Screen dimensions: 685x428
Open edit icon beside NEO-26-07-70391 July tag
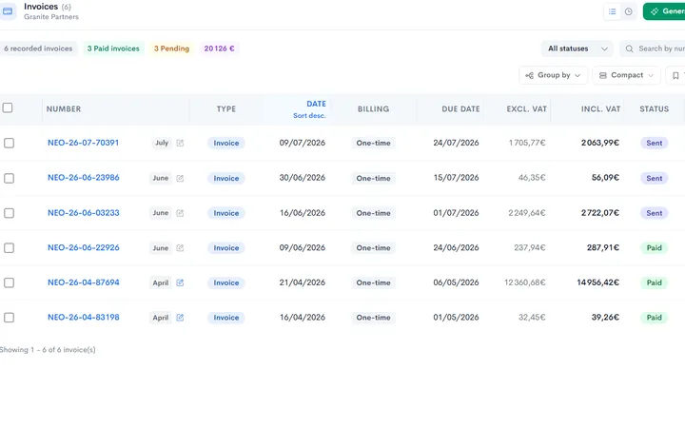(x=180, y=143)
